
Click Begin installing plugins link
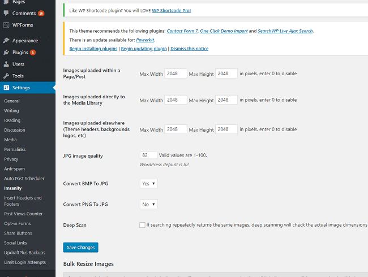(x=93, y=49)
